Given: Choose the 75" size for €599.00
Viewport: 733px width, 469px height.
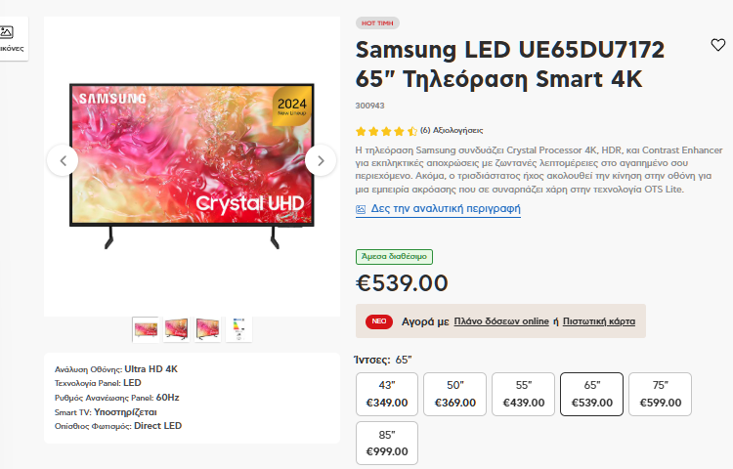Looking at the screenshot, I should click(660, 394).
